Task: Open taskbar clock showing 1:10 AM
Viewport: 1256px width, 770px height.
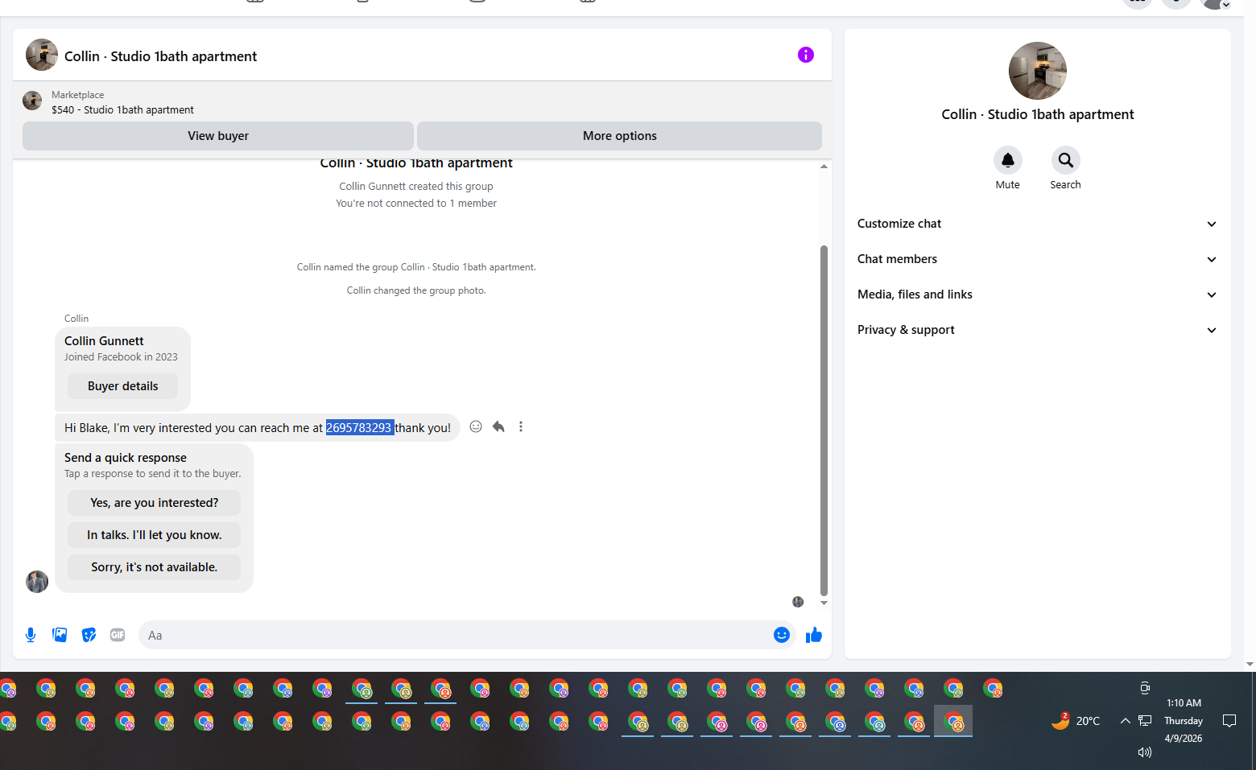Action: (x=1184, y=721)
